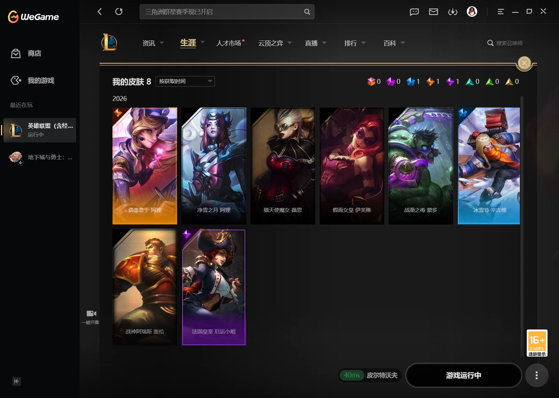Open the store from the sidebar
This screenshot has height=398, width=559.
click(x=26, y=53)
